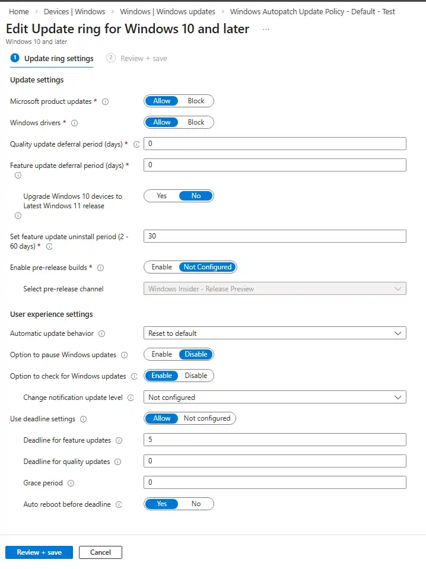This screenshot has width=426, height=569.
Task: Click the Grace period info icon
Action: tap(71, 483)
